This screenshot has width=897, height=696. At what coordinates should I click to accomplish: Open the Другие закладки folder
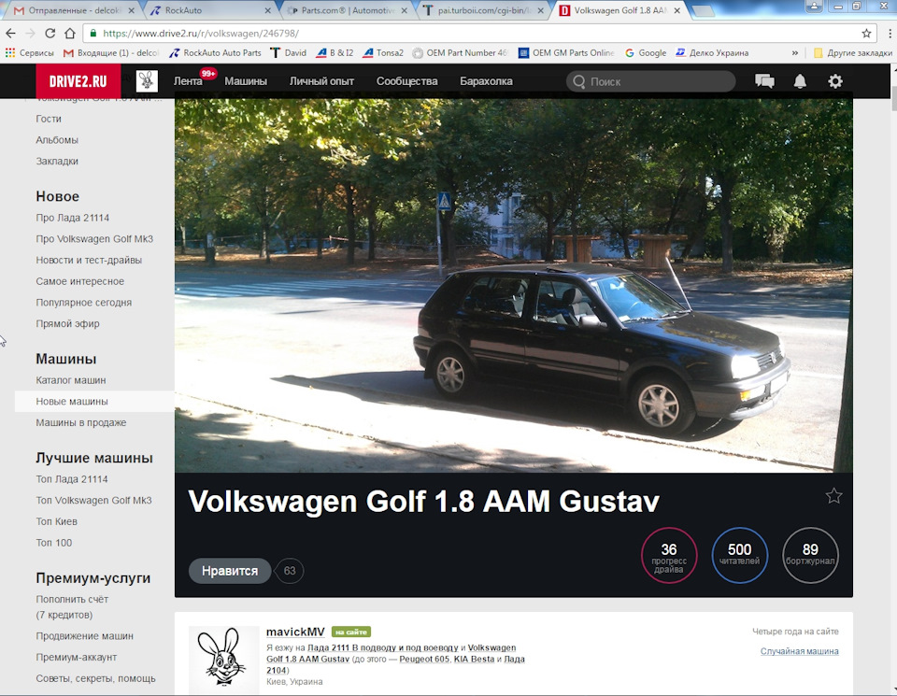[x=852, y=52]
